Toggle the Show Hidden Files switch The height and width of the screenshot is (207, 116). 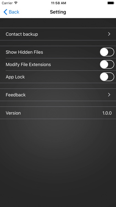click(107, 52)
